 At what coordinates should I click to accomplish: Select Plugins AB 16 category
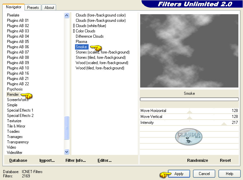click(x=18, y=73)
